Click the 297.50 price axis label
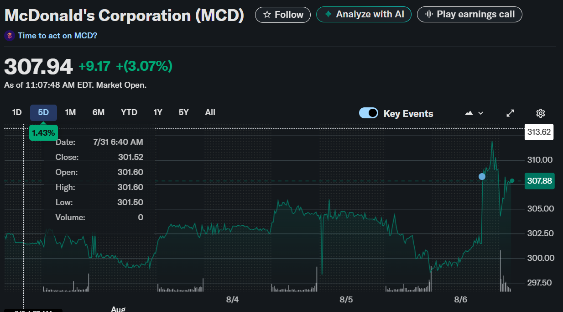 (x=540, y=283)
